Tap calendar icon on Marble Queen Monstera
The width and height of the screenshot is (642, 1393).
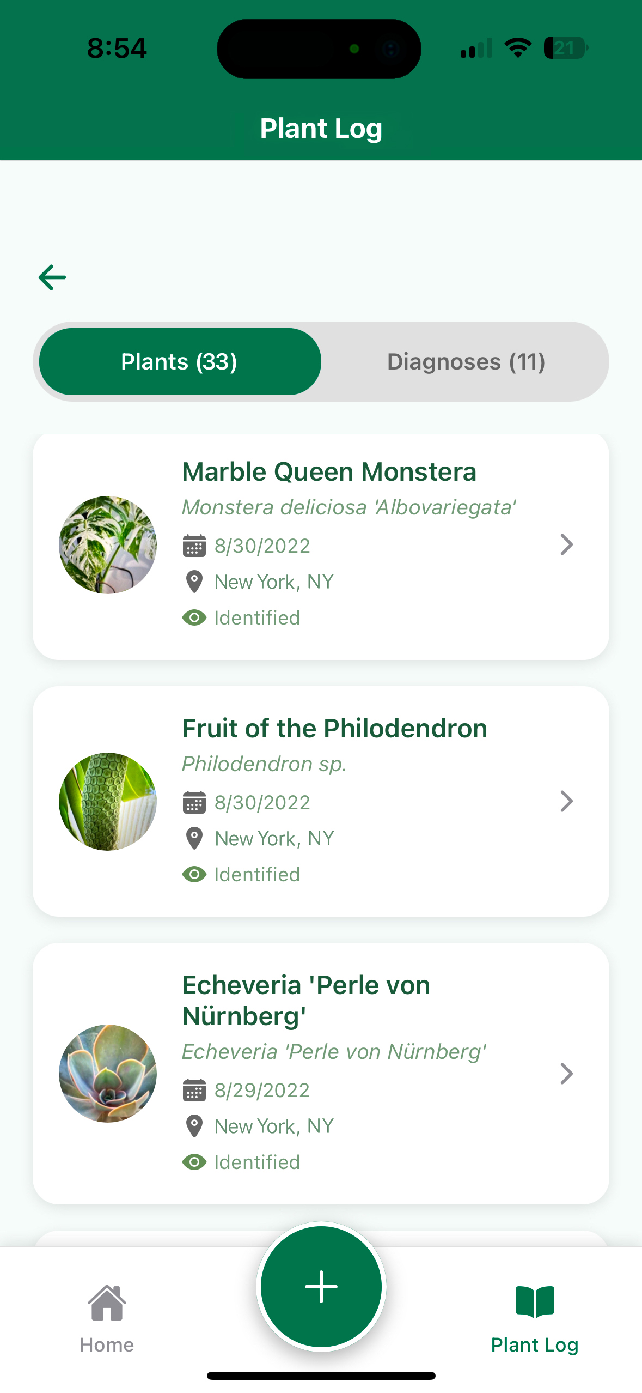coord(194,546)
